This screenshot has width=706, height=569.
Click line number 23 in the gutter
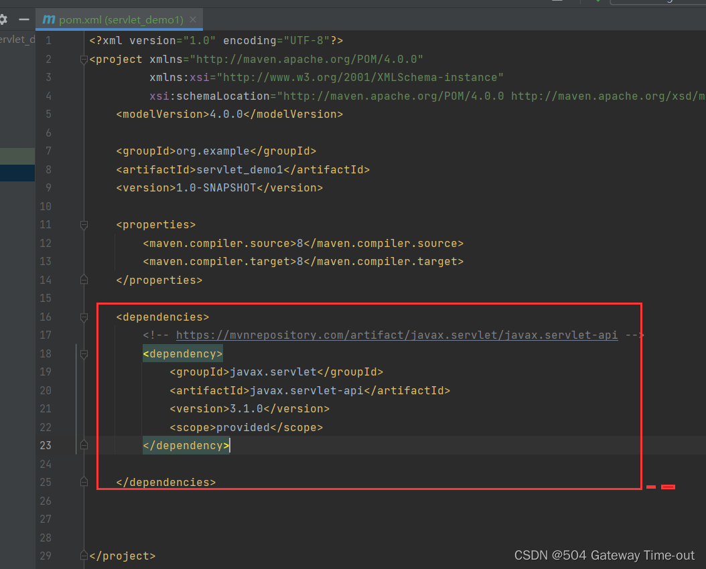[x=46, y=445]
